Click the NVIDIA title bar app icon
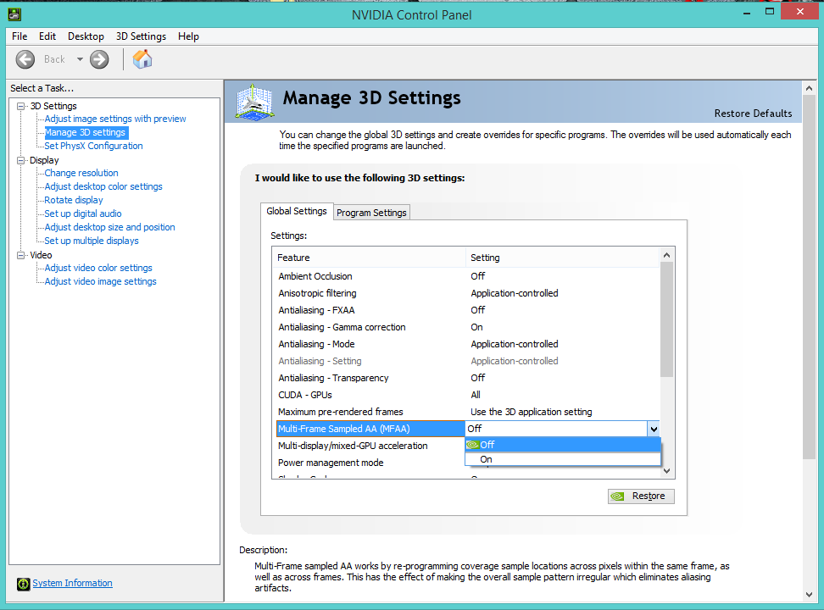This screenshot has height=610, width=824. point(14,14)
